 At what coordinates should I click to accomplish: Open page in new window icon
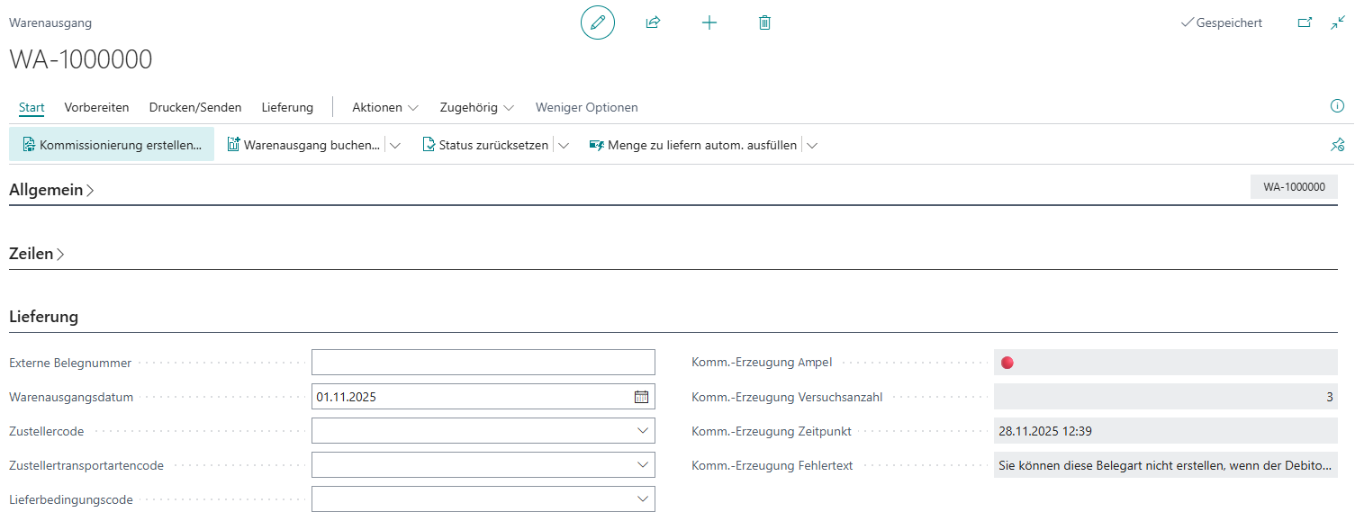1305,23
